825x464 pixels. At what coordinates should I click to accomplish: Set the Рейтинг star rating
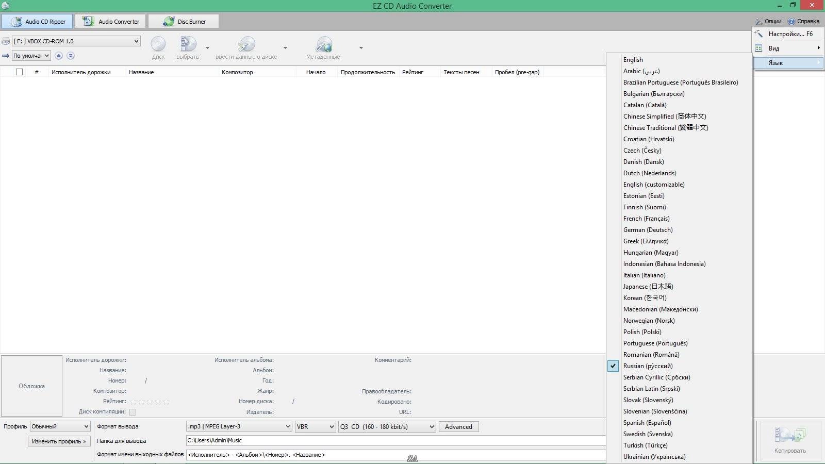coord(150,402)
